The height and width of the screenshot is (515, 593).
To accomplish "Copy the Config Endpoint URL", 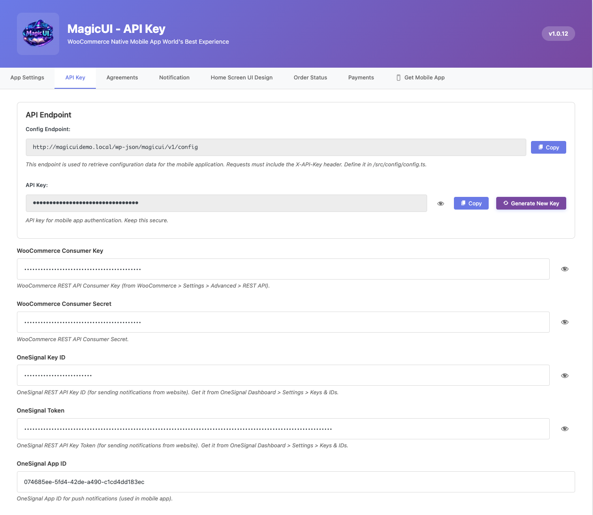I will coord(548,148).
